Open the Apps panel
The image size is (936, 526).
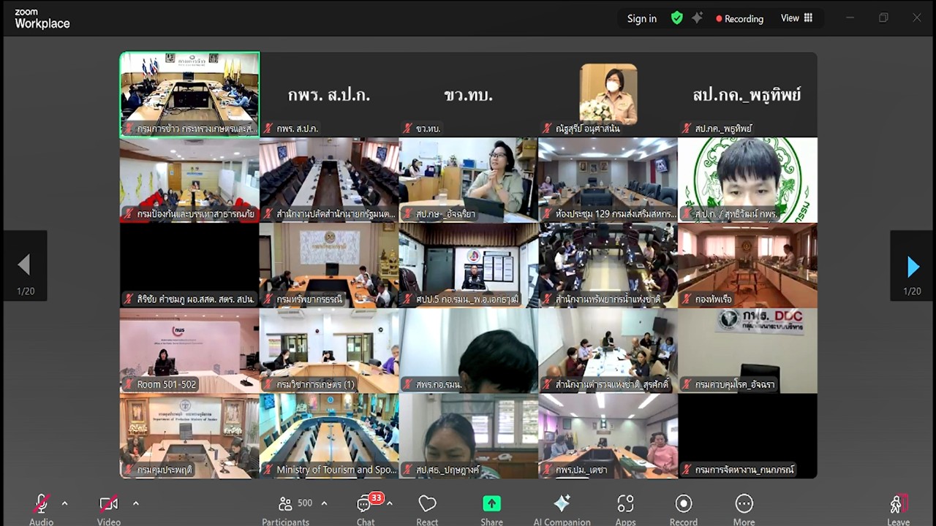625,504
